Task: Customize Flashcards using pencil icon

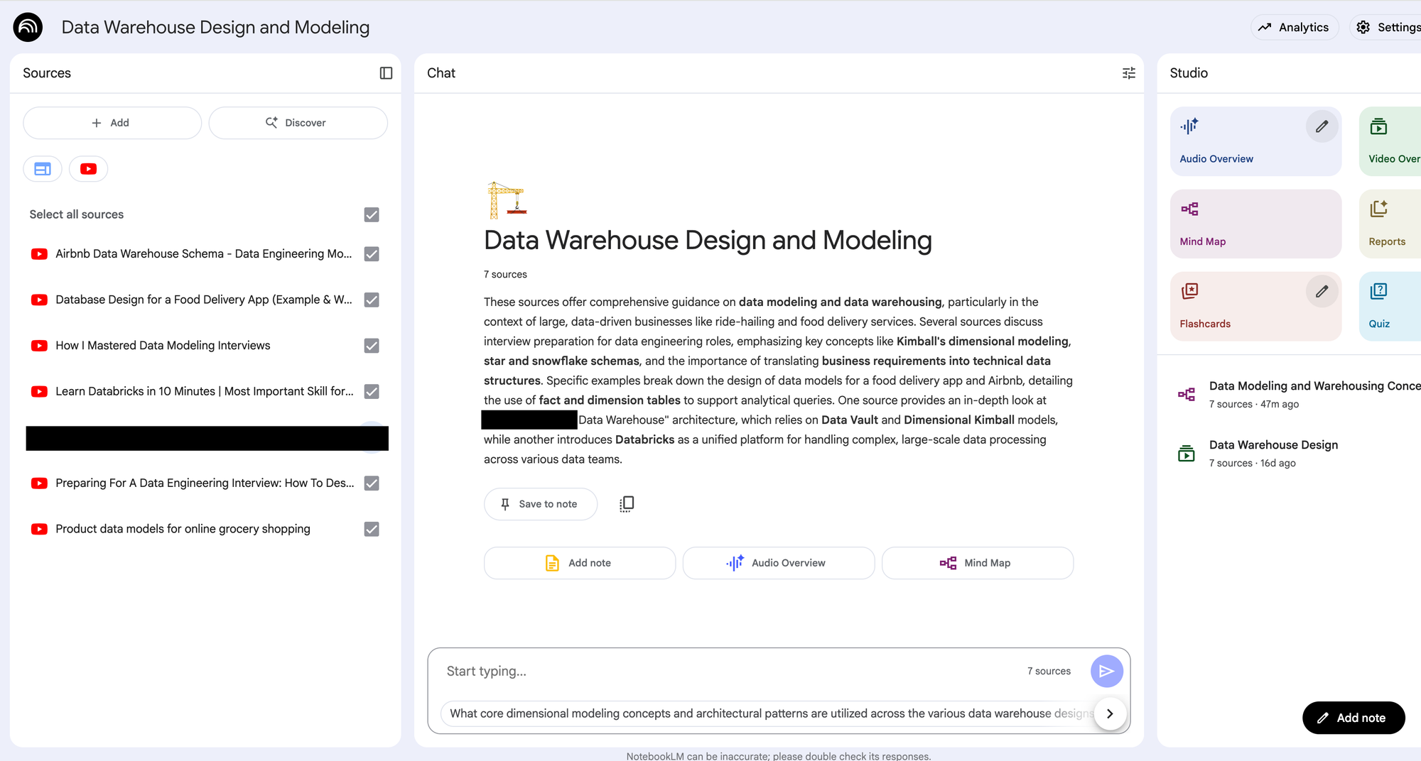Action: click(x=1322, y=292)
